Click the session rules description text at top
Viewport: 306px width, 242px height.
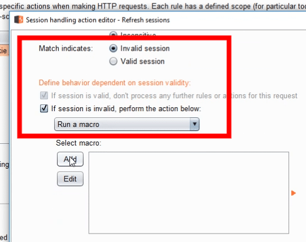click(153, 6)
